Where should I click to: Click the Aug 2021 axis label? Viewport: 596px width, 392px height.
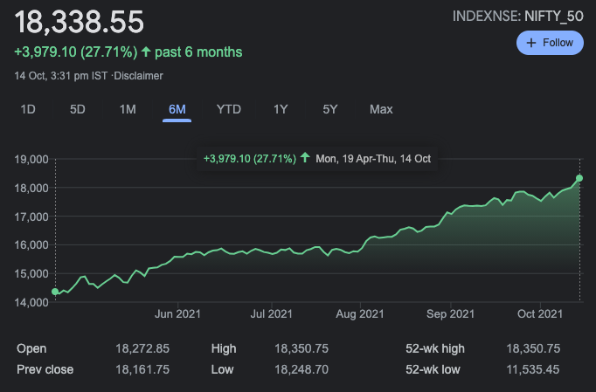tap(360, 313)
